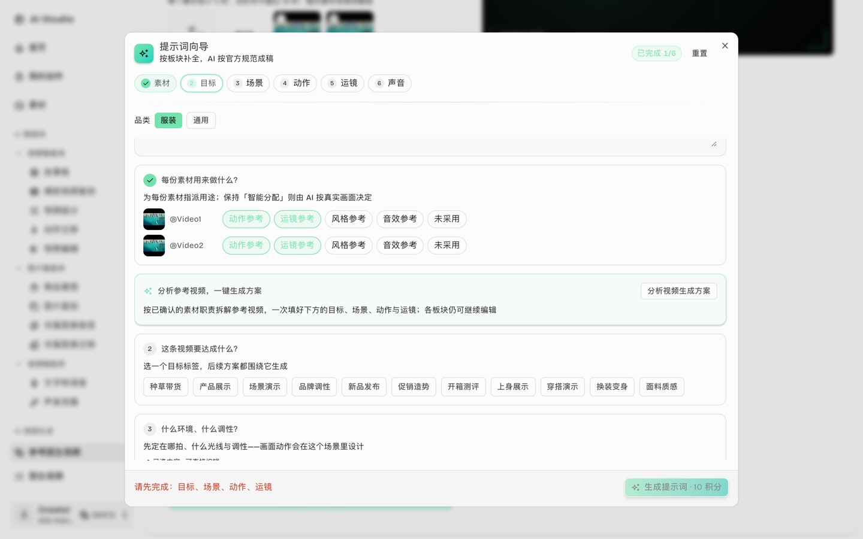
Task: Pick the 开箱测评 goal tag
Action: pyautogui.click(x=463, y=387)
